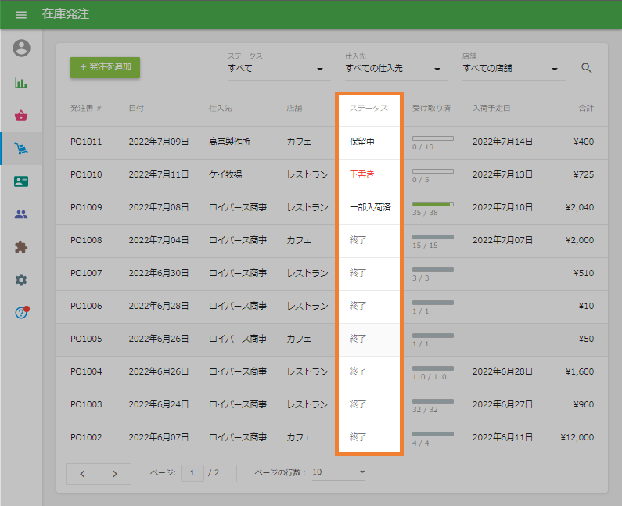Open the 店舗 filter dropdown
The width and height of the screenshot is (622, 506).
[x=512, y=69]
